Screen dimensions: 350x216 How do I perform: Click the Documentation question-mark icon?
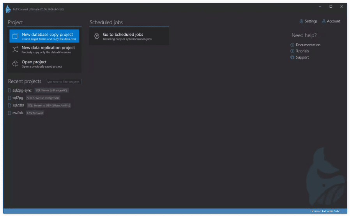coord(292,45)
